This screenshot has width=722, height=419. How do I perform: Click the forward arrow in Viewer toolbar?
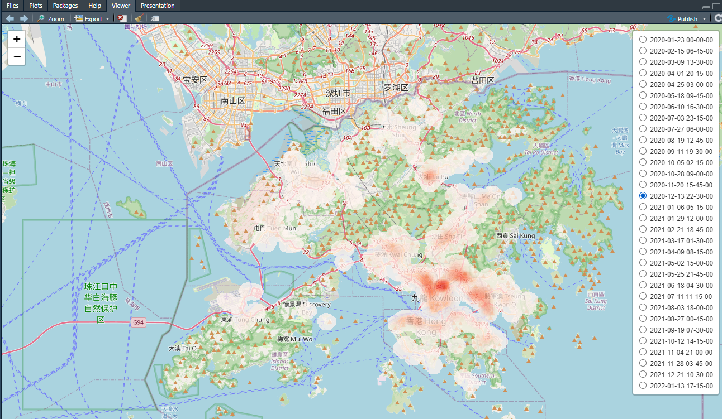23,18
